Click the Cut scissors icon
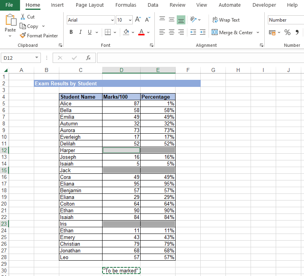 click(x=23, y=17)
